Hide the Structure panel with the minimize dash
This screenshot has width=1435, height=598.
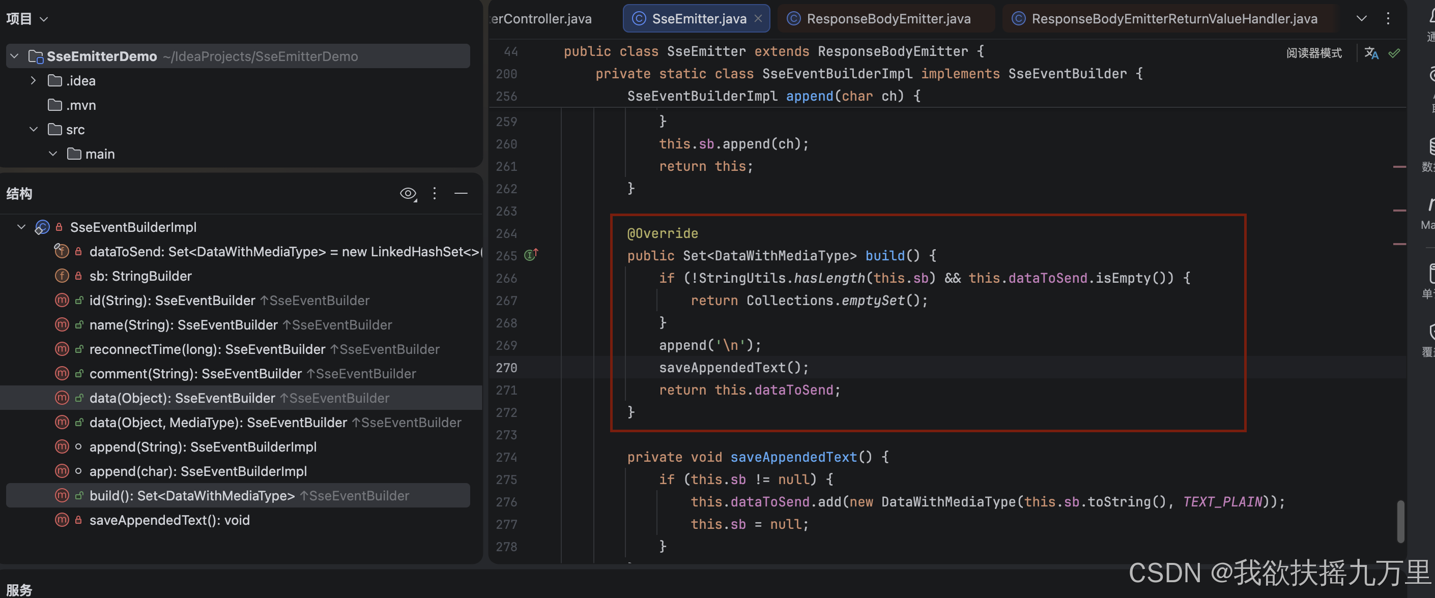461,193
